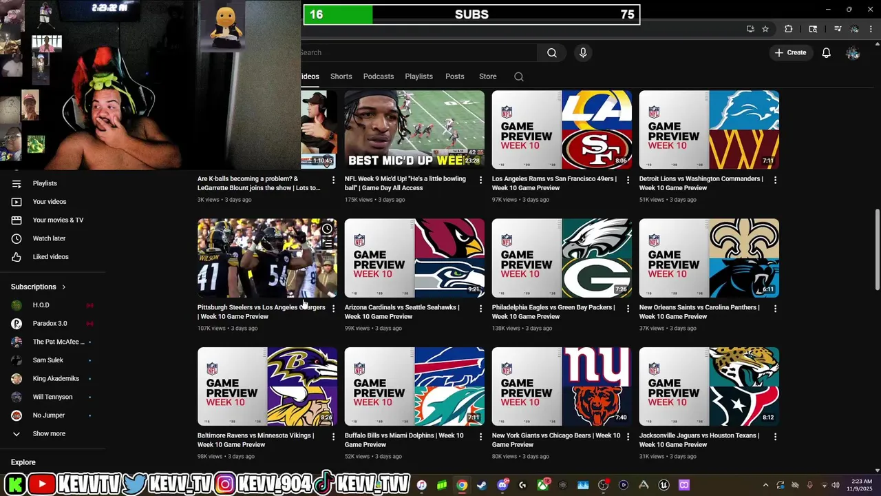Image resolution: width=881 pixels, height=496 pixels.
Task: Open options menu for Rams vs 49ers video
Action: pos(628,180)
